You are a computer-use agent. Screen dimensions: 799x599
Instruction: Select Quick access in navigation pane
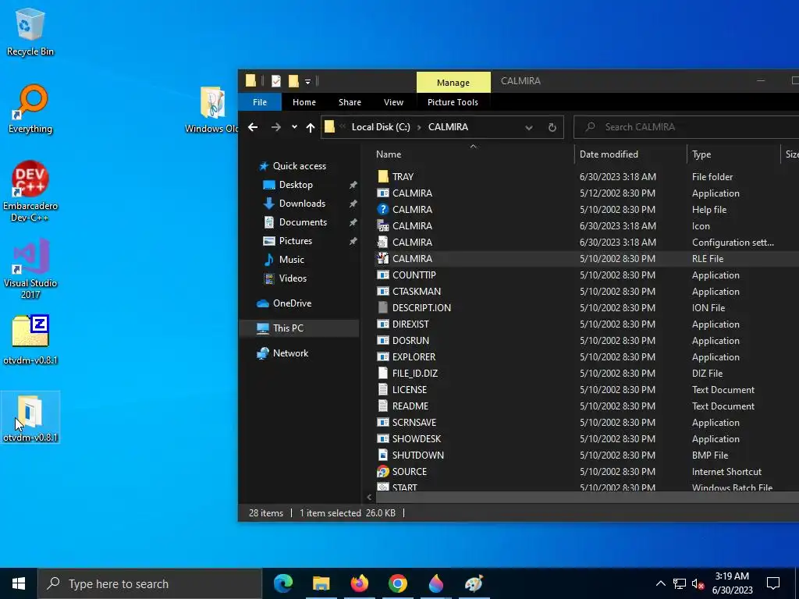pyautogui.click(x=299, y=166)
